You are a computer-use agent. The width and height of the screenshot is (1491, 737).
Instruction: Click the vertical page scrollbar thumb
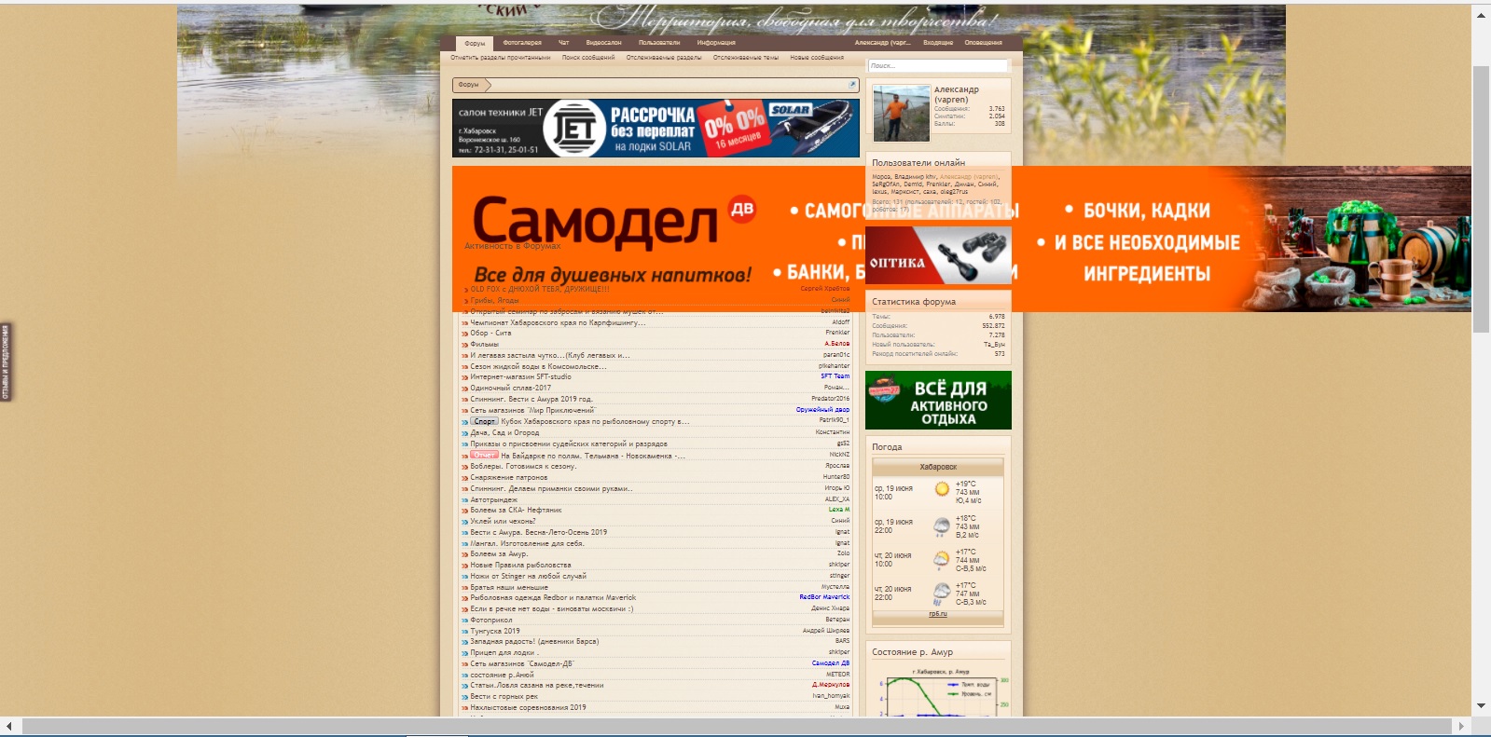[x=1481, y=198]
